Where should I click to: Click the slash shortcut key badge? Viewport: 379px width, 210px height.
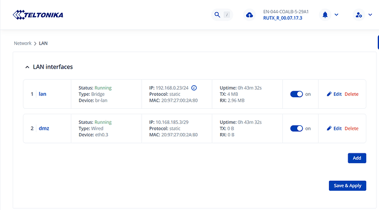pyautogui.click(x=227, y=15)
